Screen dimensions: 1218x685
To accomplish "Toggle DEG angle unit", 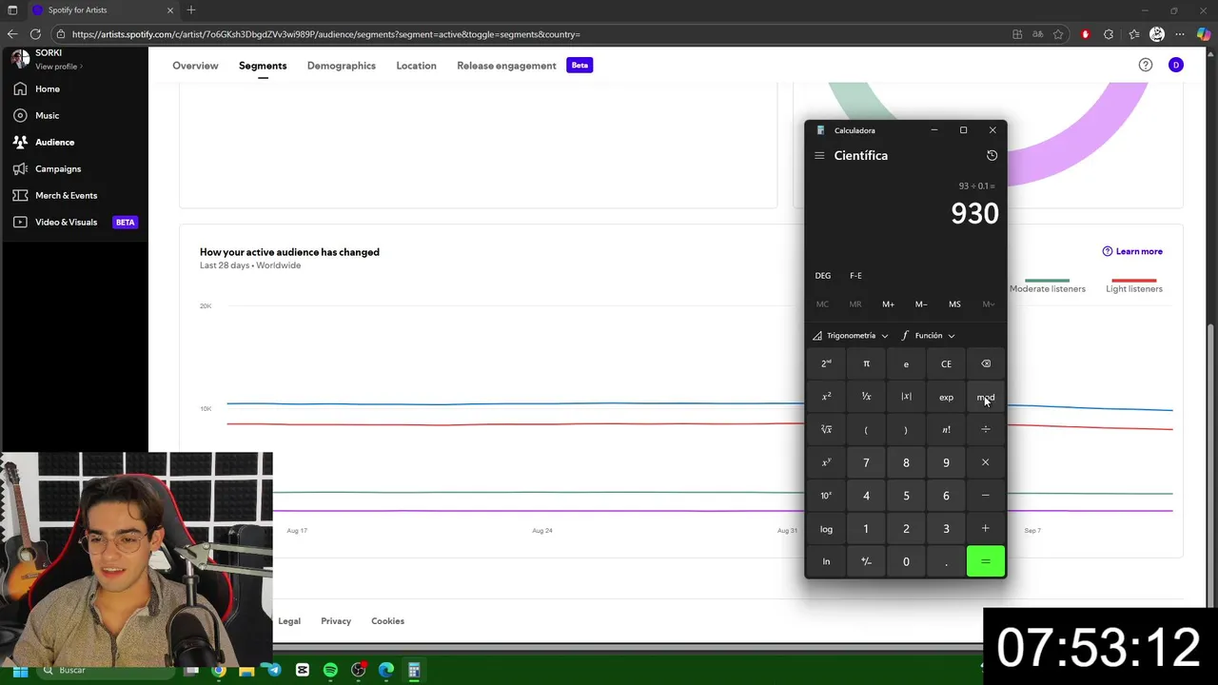I will pyautogui.click(x=823, y=276).
